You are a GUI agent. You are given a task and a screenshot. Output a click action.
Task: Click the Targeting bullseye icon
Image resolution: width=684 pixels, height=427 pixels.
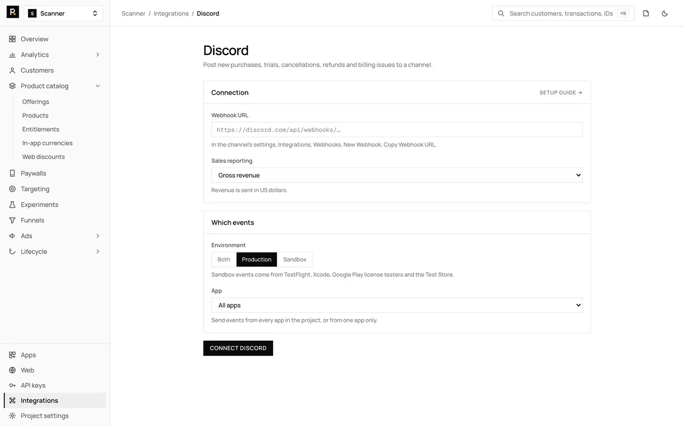point(12,189)
